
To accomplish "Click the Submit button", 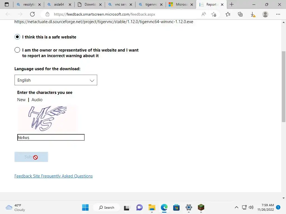I will (x=31, y=157).
